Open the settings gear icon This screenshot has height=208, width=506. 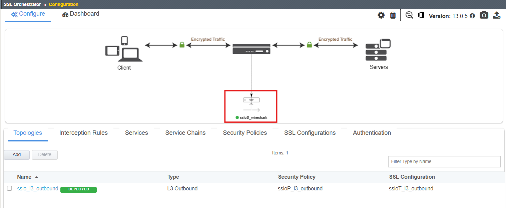pyautogui.click(x=381, y=15)
